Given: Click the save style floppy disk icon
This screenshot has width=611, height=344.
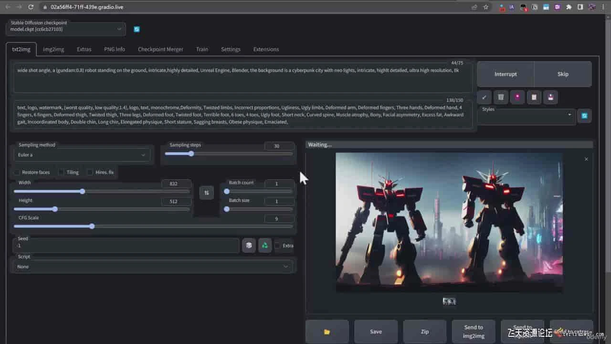Looking at the screenshot, I should pyautogui.click(x=550, y=97).
